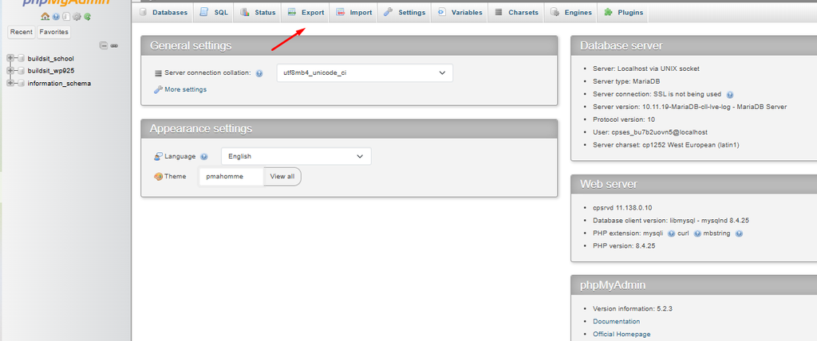This screenshot has width=817, height=341.
Task: Click 'PHP version: 8.4.25' text
Action: click(624, 245)
